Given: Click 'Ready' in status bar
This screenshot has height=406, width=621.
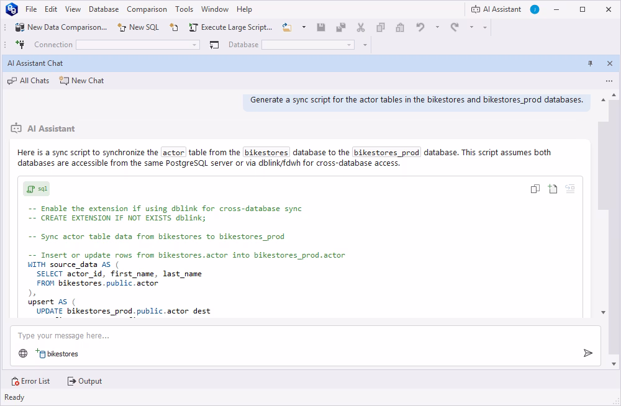Looking at the screenshot, I should click(14, 397).
